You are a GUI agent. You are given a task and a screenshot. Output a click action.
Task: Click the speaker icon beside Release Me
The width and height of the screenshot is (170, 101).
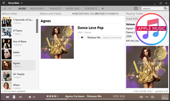click(x=82, y=37)
